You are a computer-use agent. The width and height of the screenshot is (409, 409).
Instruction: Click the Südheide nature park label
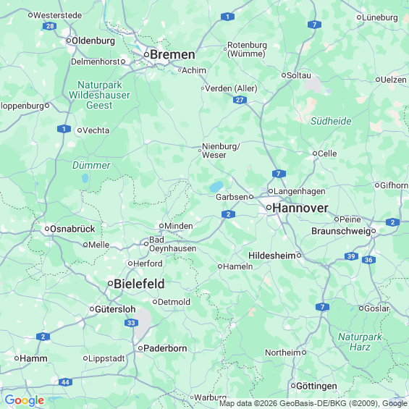331,121
